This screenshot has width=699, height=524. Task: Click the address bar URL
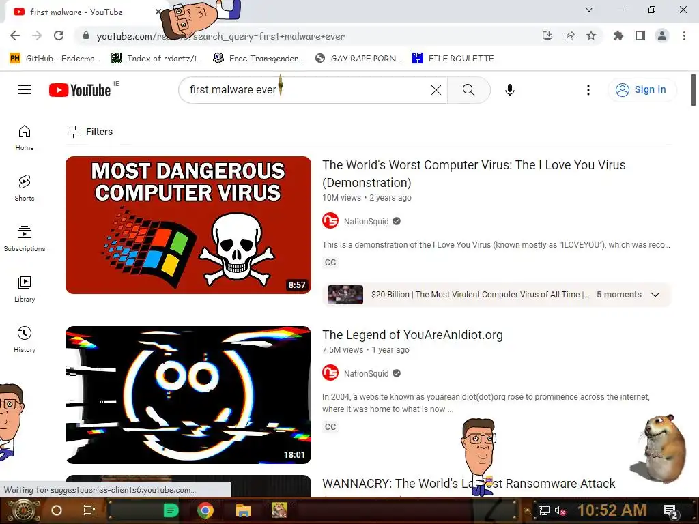tap(220, 36)
